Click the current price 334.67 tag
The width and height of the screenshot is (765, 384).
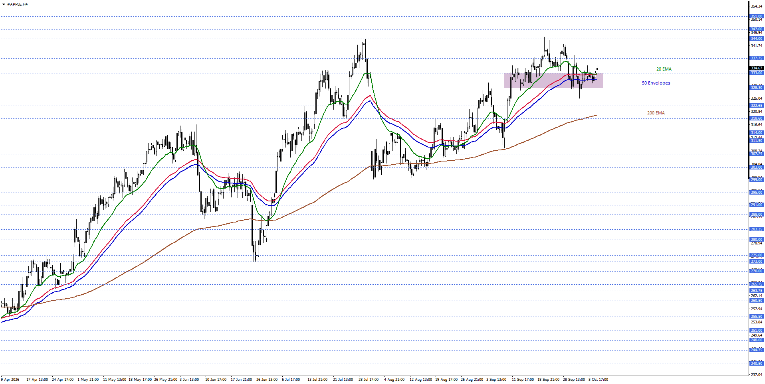pyautogui.click(x=757, y=68)
